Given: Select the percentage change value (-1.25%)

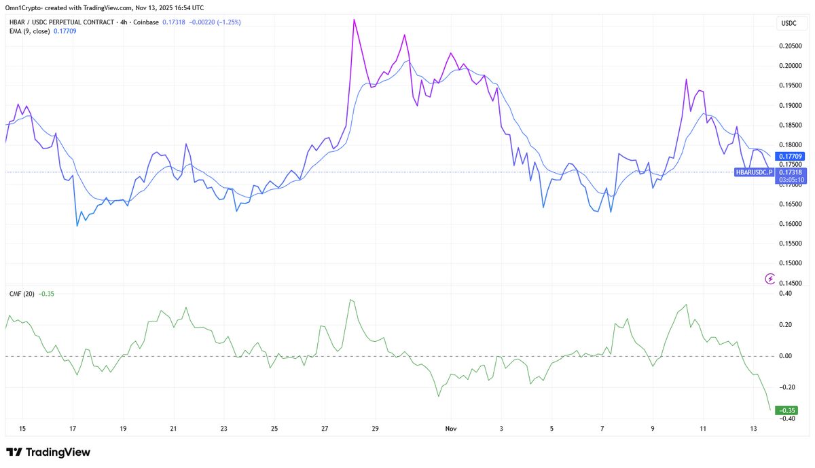Looking at the screenshot, I should tap(228, 22).
